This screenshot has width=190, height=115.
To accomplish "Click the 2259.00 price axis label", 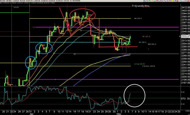I will pos(185,59).
